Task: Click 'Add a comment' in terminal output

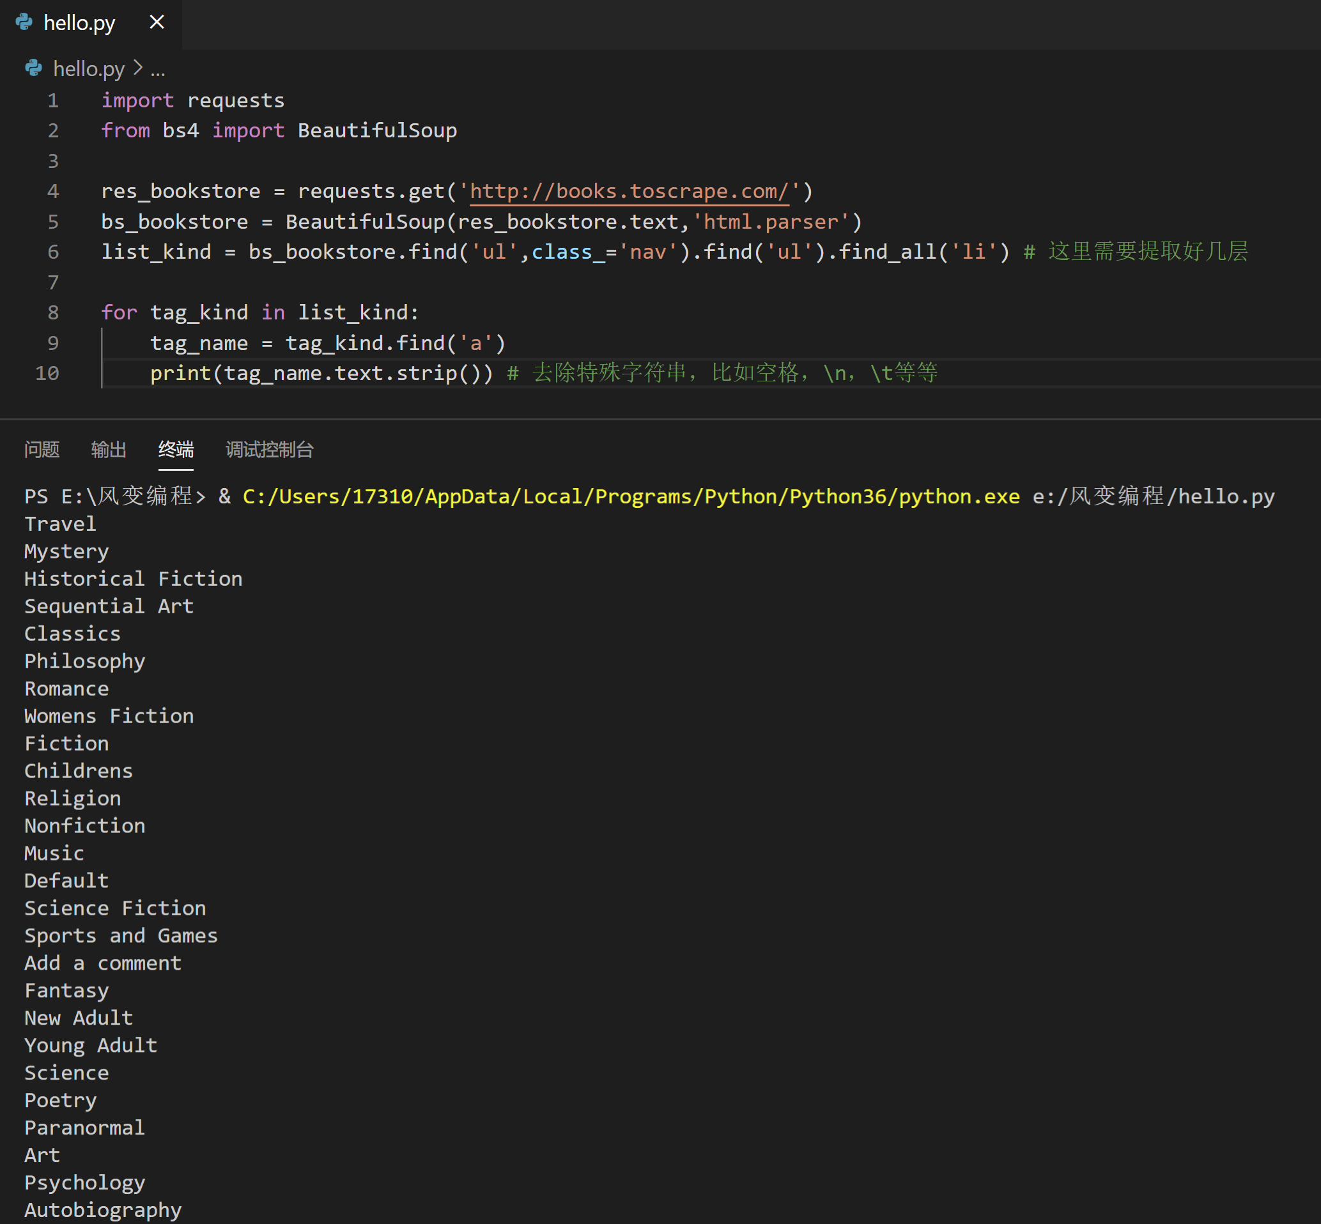Action: click(103, 963)
